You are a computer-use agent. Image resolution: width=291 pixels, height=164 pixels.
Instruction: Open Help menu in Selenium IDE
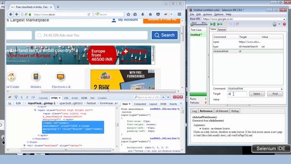tap(228, 14)
